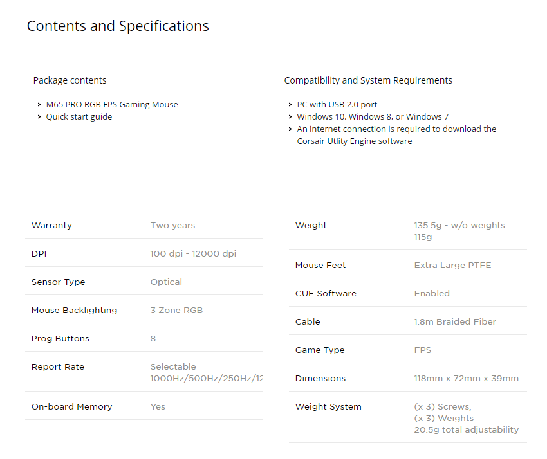Click the Contents and Specifications heading

[118, 26]
